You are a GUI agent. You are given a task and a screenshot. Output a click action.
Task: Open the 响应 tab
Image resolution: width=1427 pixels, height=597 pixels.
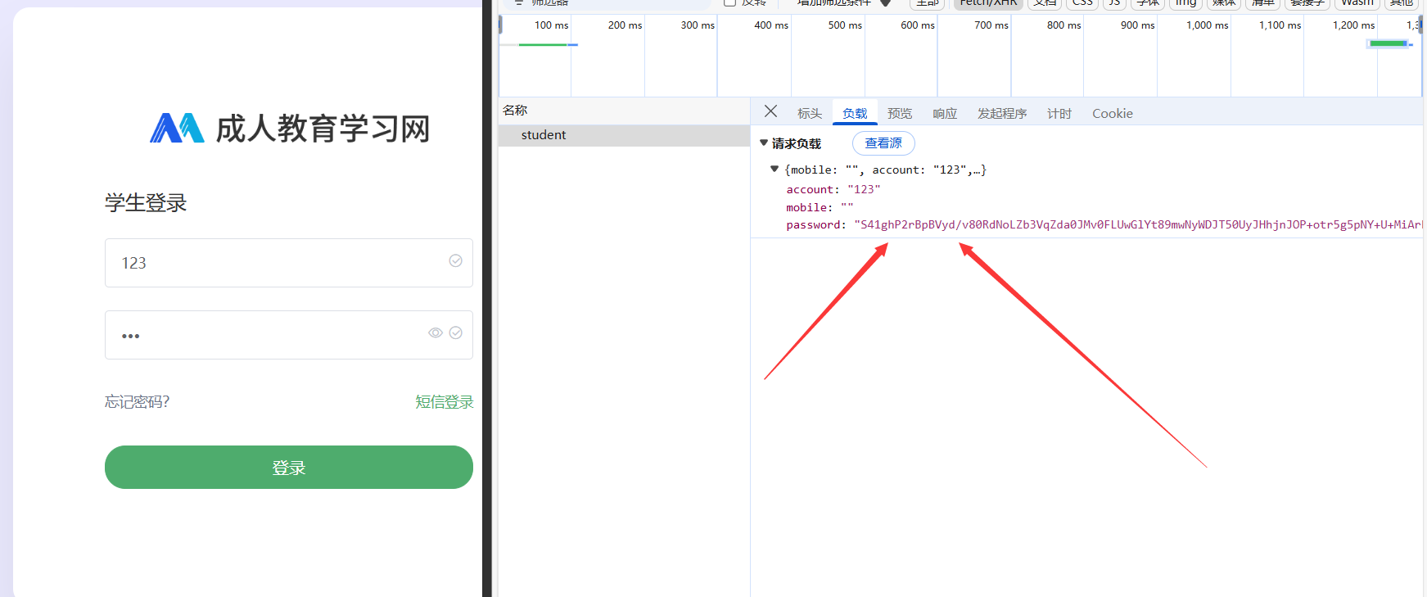[945, 114]
